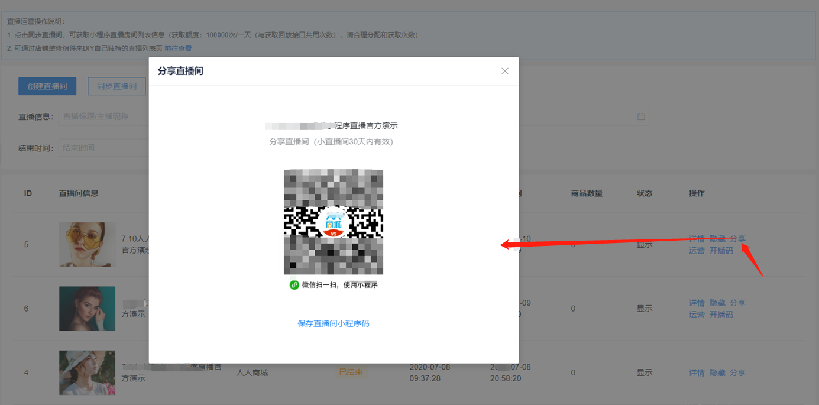Click the WeChat mini program green icon
Screen dimensions: 819x405
tap(294, 285)
